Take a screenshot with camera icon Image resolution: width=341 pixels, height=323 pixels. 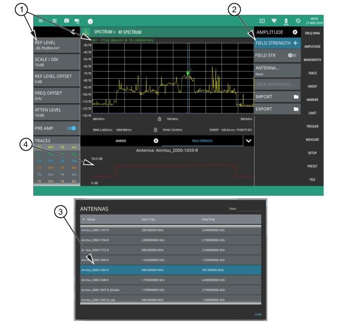pyautogui.click(x=66, y=21)
